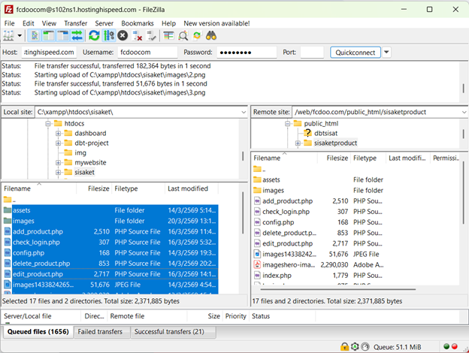This screenshot has height=353, width=469.
Task: Open the Quickconnect history dropdown arrow
Action: (386, 53)
